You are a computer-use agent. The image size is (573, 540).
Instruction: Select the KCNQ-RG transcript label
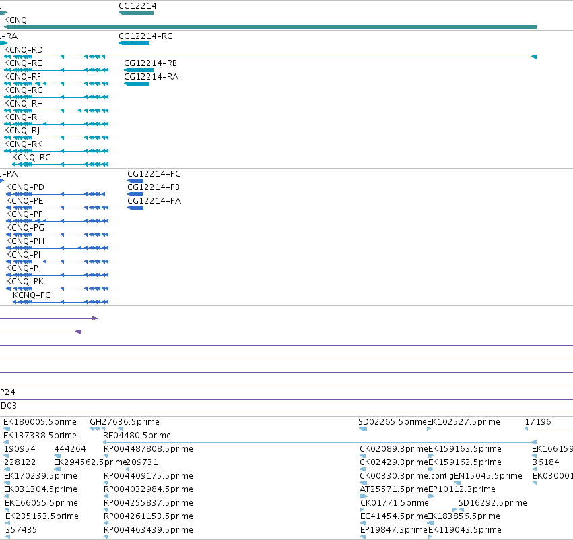tap(24, 90)
